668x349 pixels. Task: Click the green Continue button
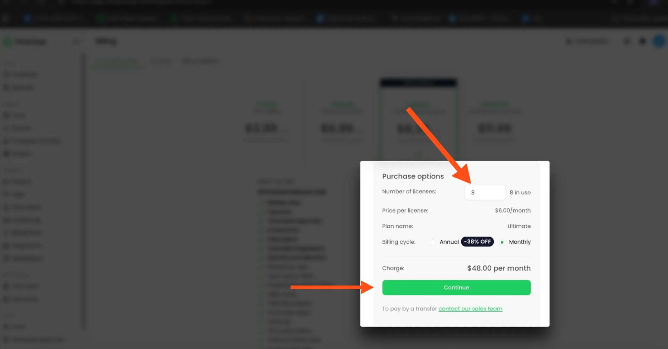pos(456,288)
